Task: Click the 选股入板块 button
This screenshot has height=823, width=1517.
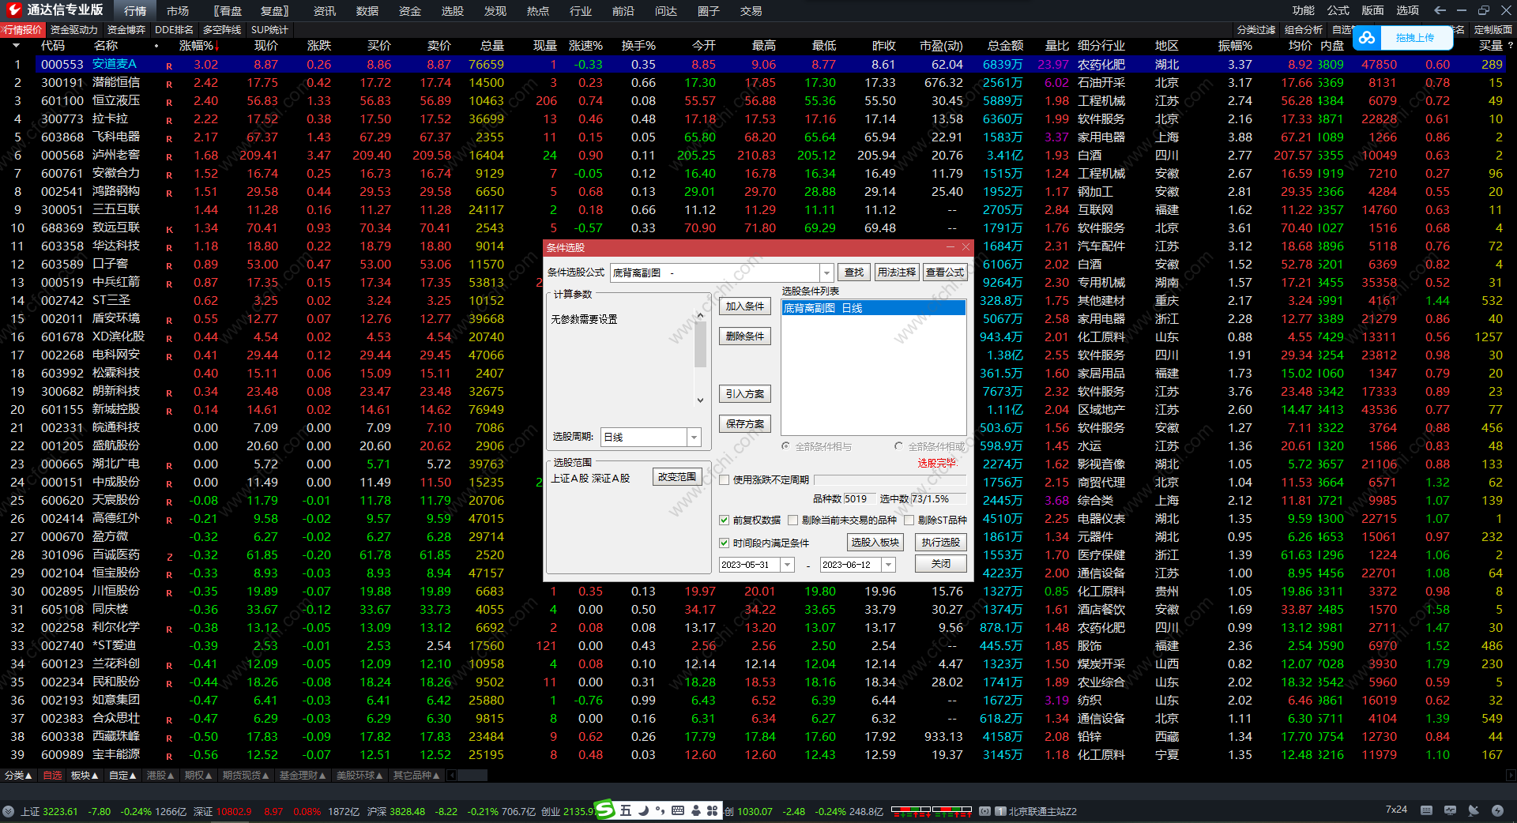Action: coord(875,543)
